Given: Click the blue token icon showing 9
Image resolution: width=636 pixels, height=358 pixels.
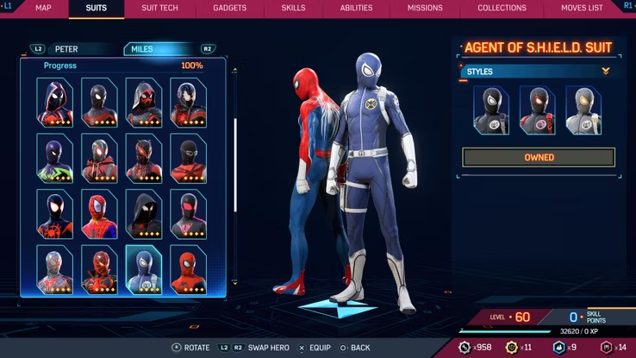Looking at the screenshot, I should pos(558,347).
